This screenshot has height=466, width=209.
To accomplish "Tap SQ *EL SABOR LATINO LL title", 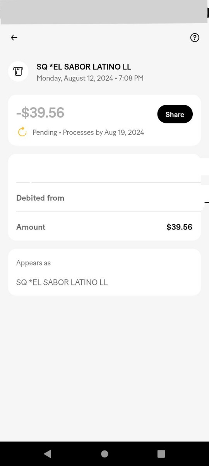I will (84, 67).
